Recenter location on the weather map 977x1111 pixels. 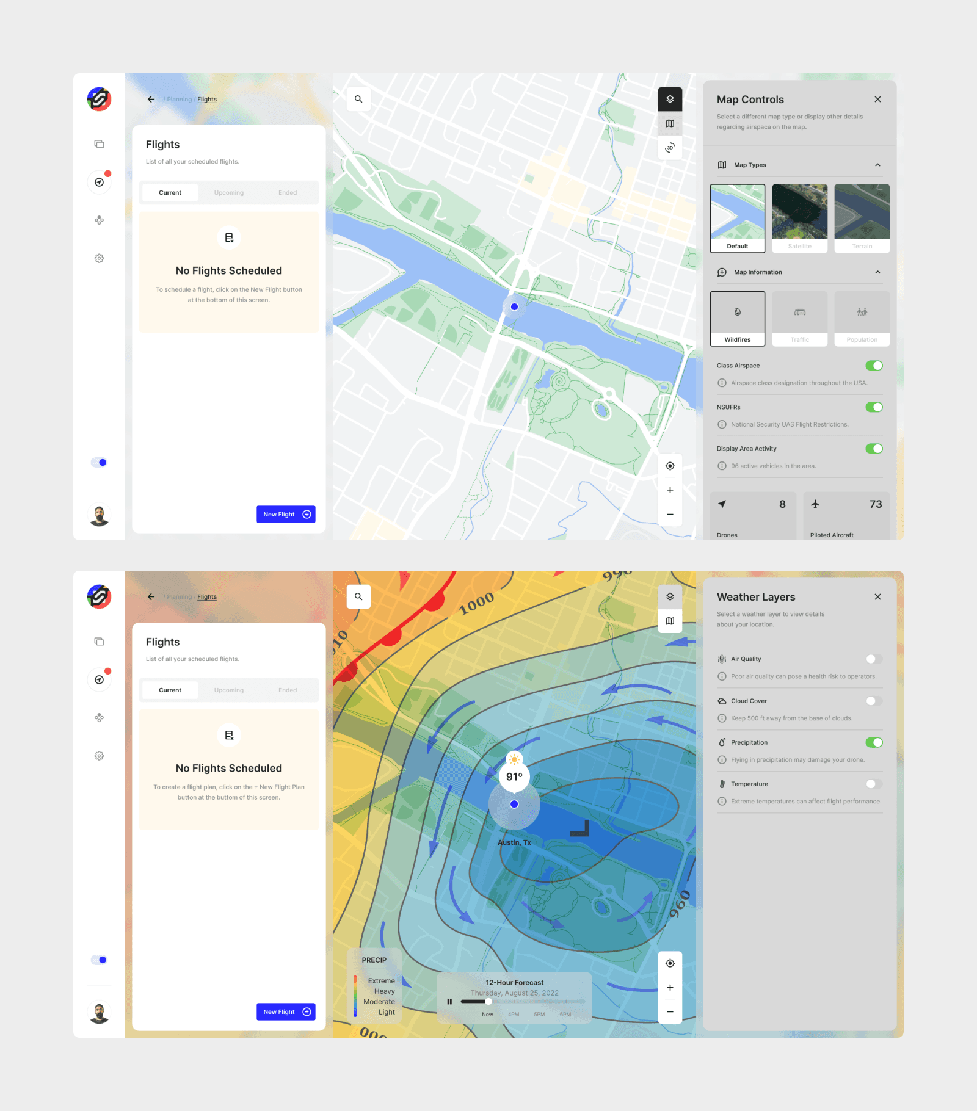(670, 963)
